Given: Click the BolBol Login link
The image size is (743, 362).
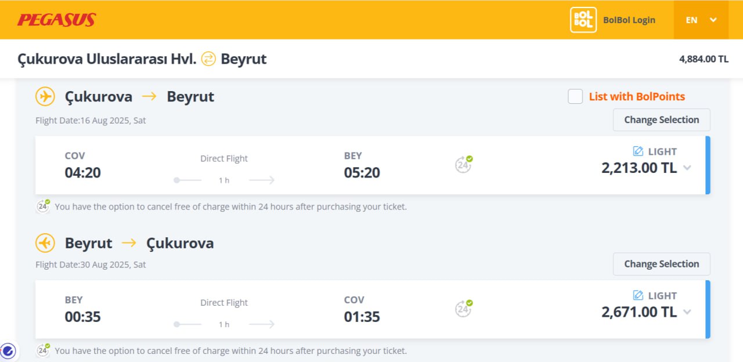Looking at the screenshot, I should click(x=629, y=20).
